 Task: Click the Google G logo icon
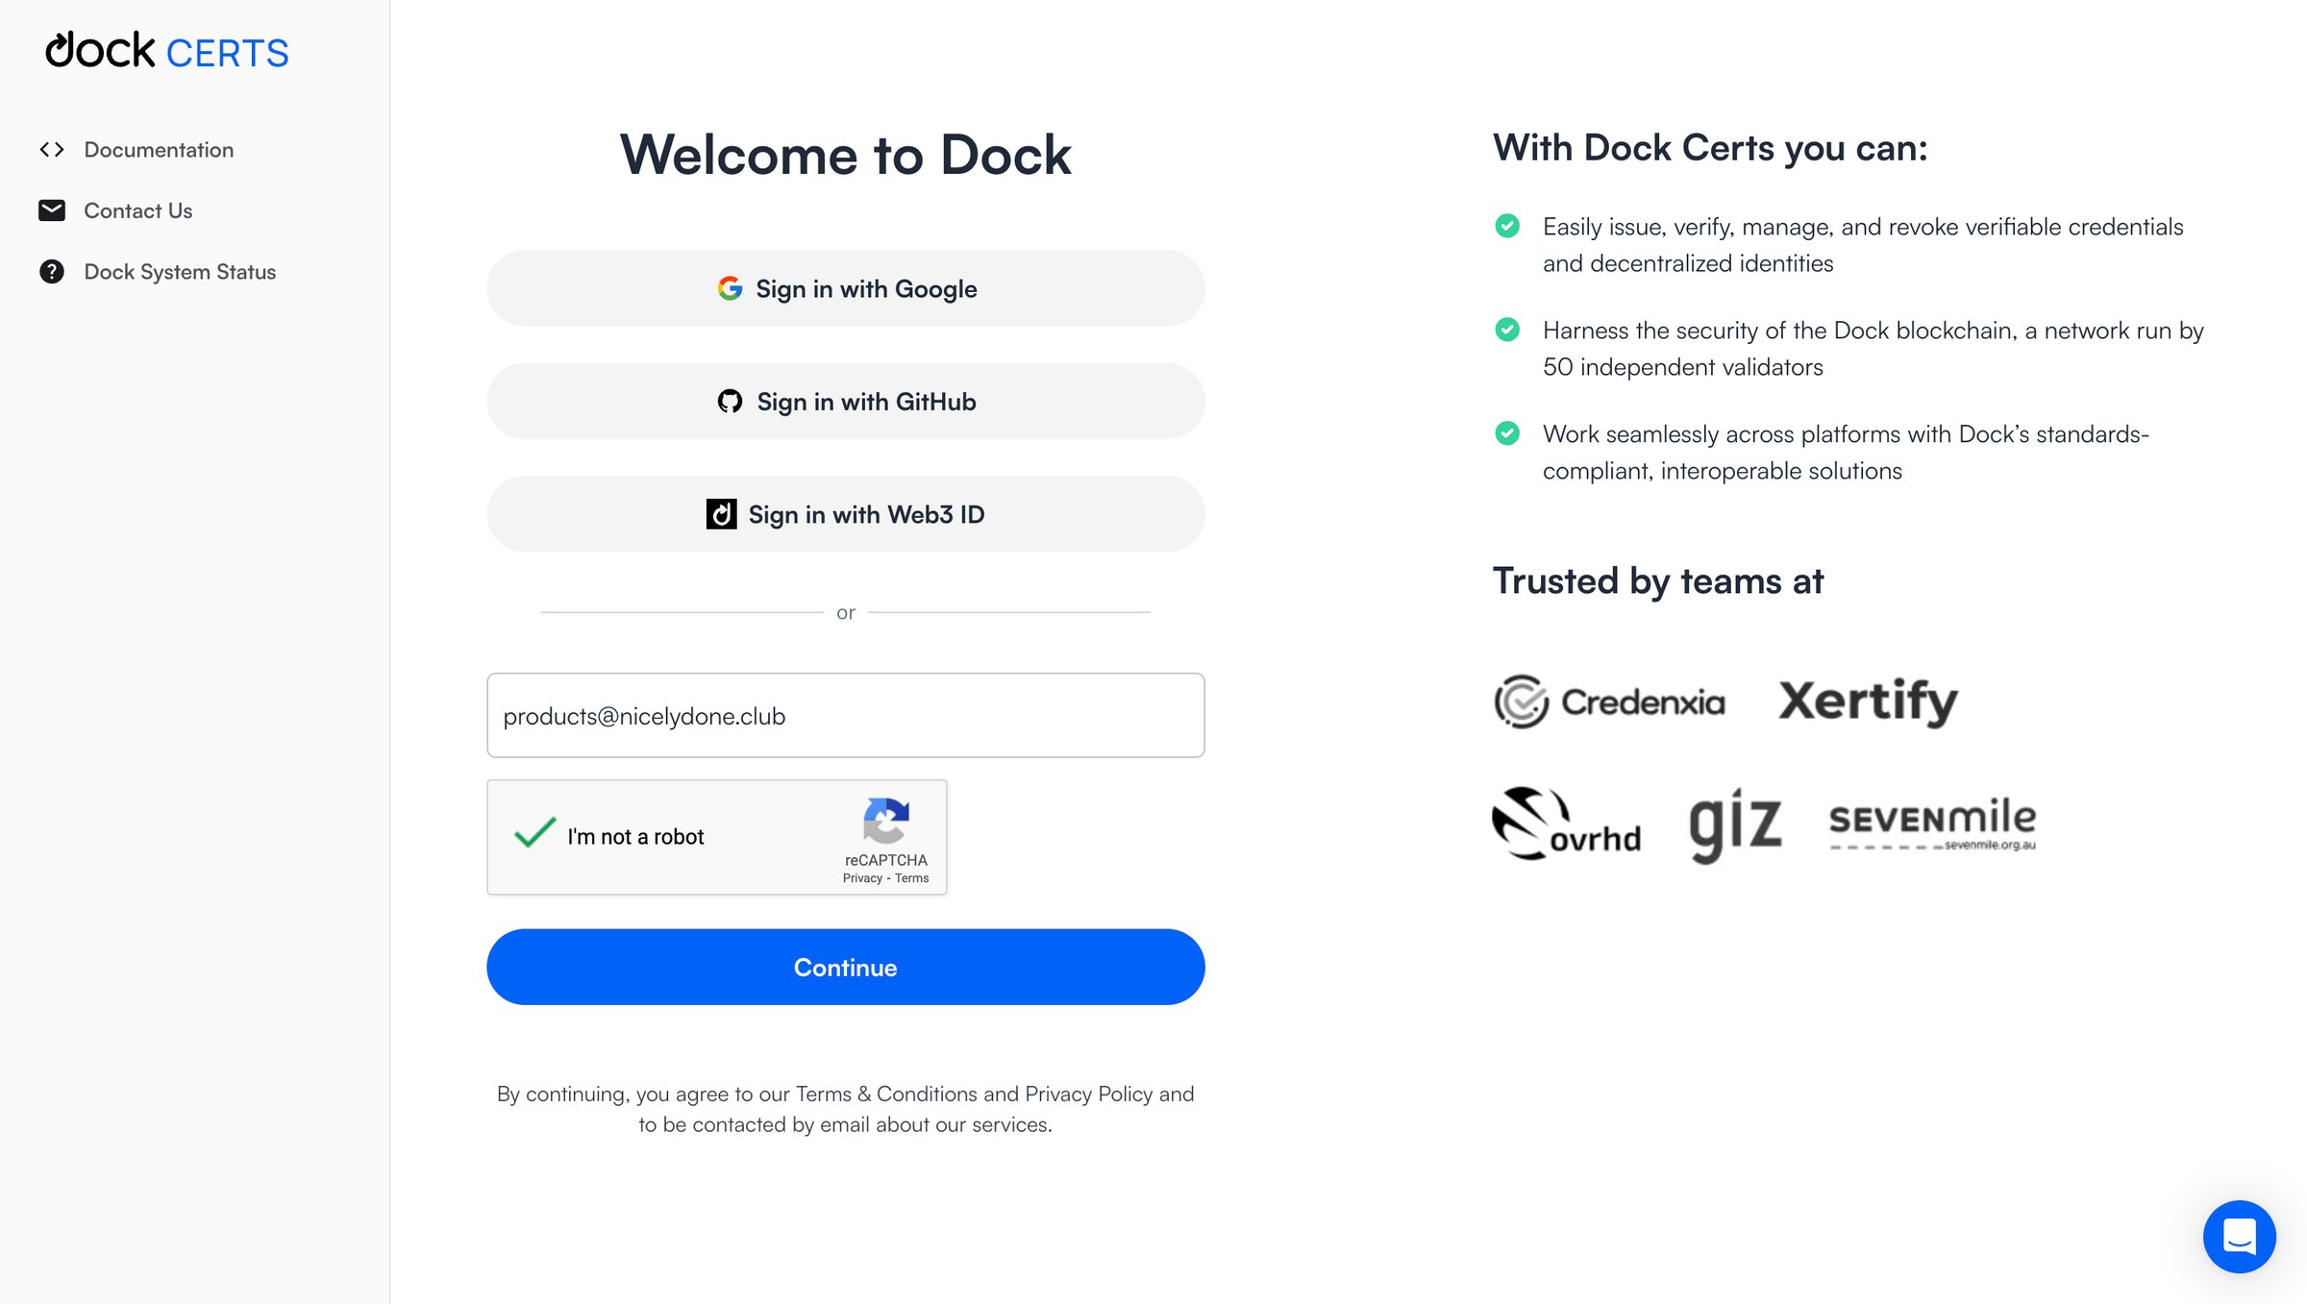tap(731, 288)
